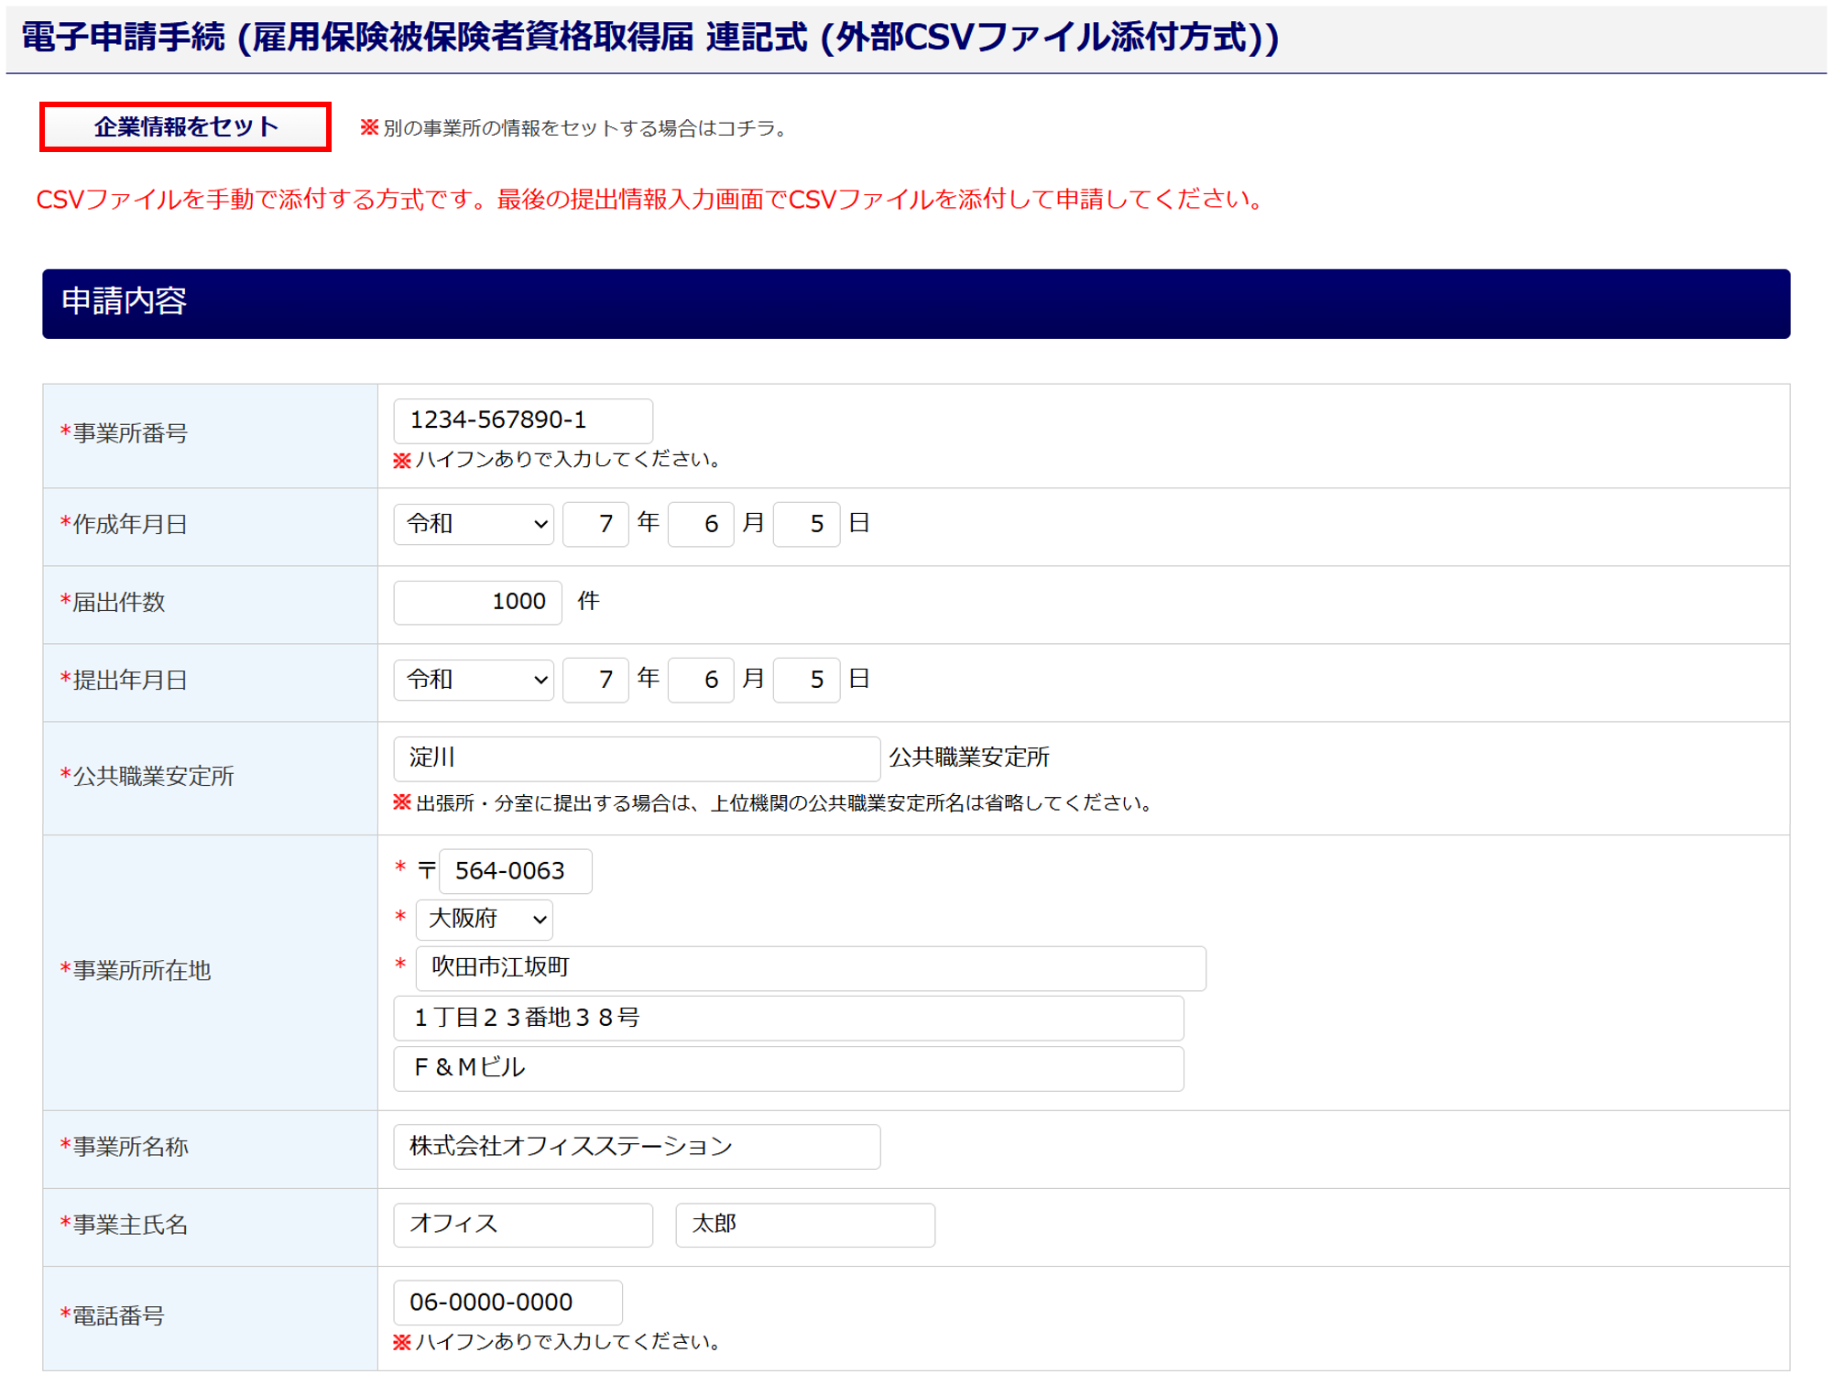This screenshot has width=1833, height=1385.
Task: Click the 申請内容 section header
Action: coord(915,303)
